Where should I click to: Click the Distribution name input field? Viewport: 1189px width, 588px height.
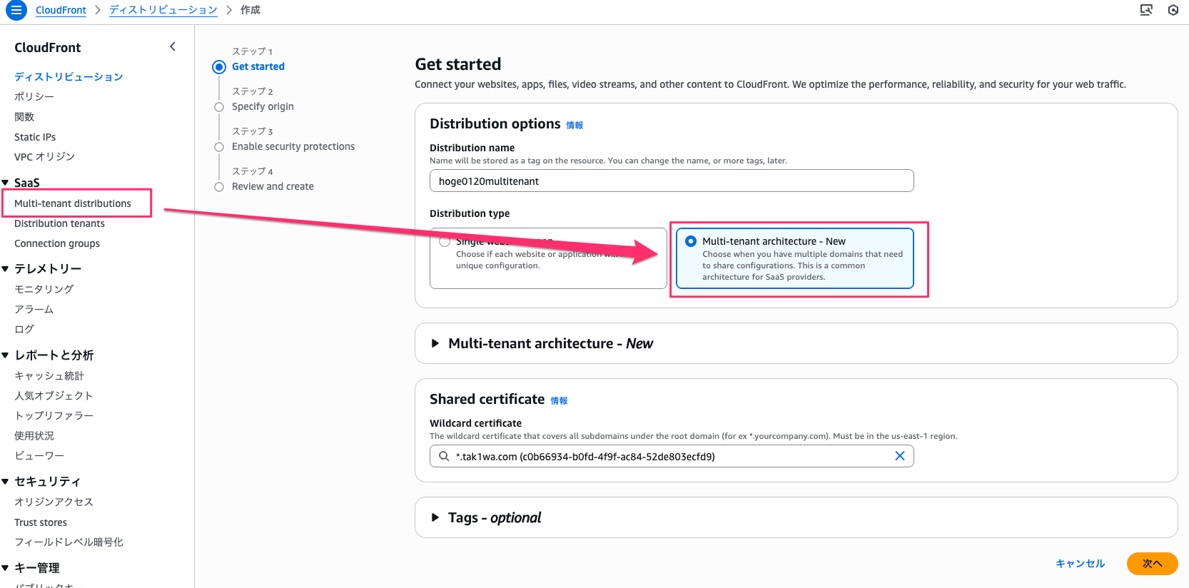coord(671,181)
